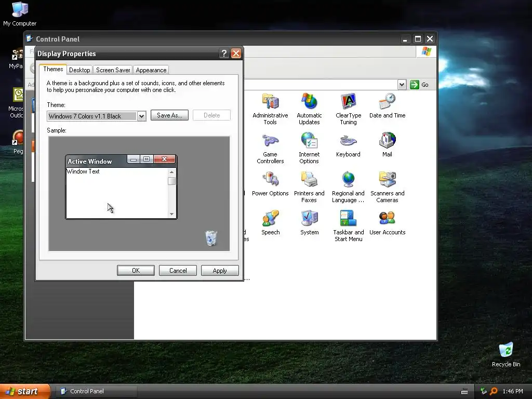Click the Windows flag logo in Control Panel
532x399 pixels.
click(426, 51)
